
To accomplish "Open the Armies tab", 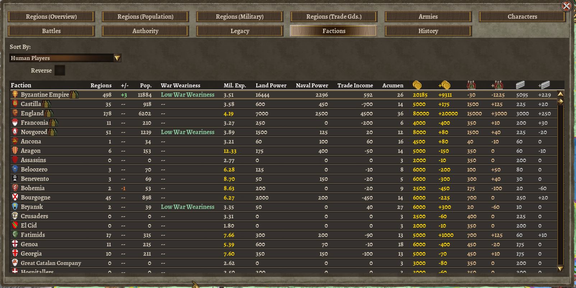I will (x=428, y=17).
